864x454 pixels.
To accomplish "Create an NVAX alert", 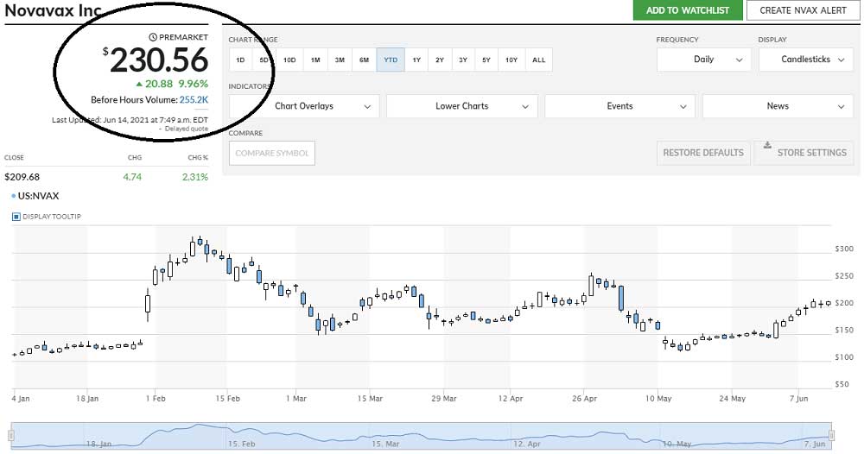I will click(803, 9).
